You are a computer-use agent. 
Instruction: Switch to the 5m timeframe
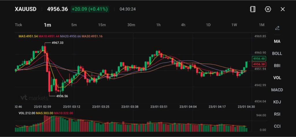coord(74,25)
